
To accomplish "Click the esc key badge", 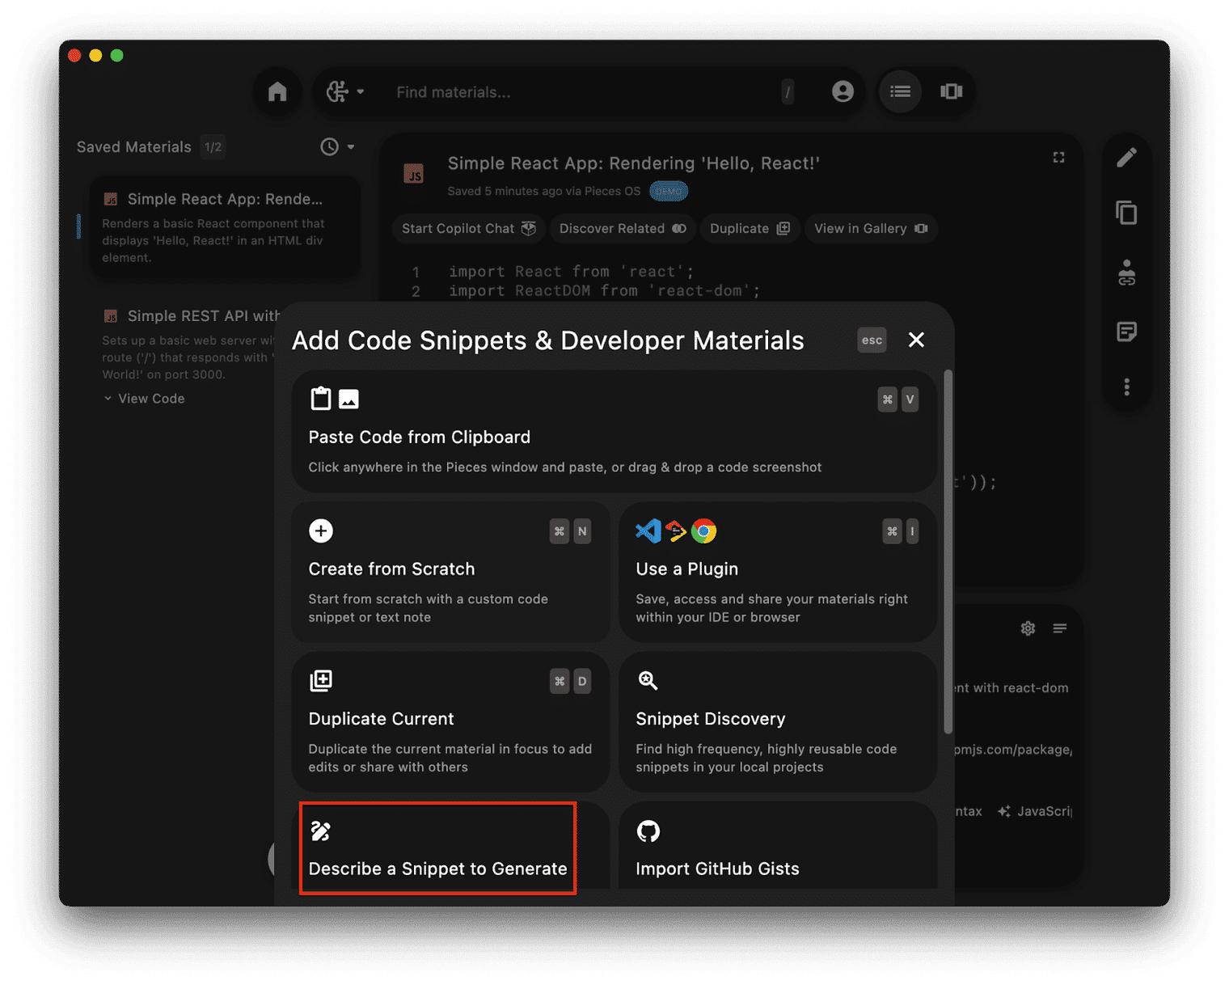I will pyautogui.click(x=872, y=340).
